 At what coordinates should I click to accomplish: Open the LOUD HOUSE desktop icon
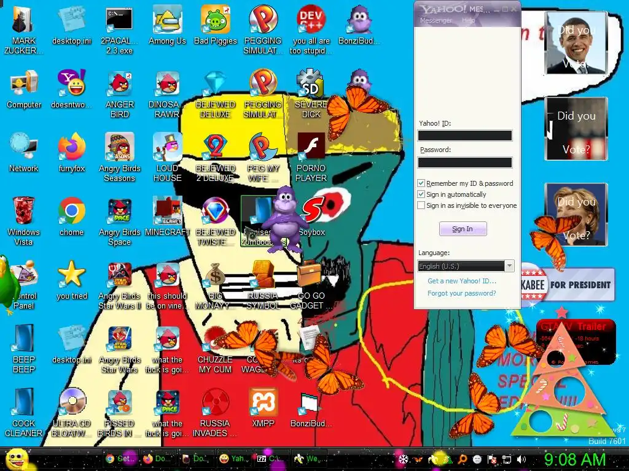tap(167, 158)
